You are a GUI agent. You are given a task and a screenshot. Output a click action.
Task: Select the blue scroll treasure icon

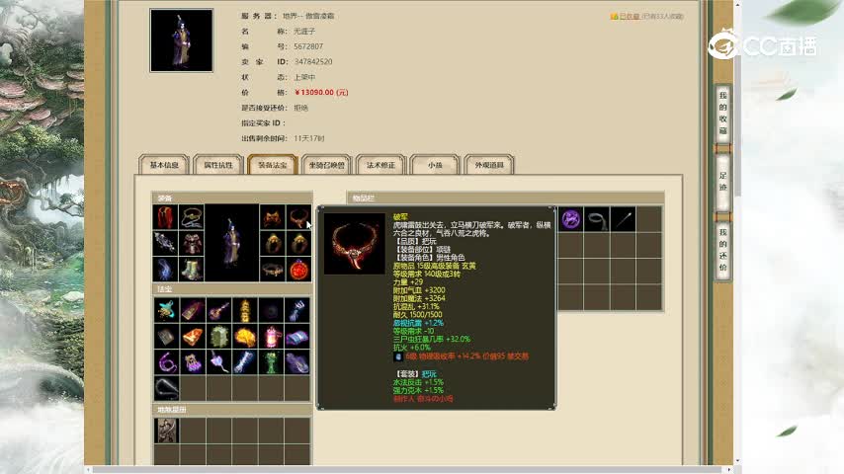coord(245,362)
